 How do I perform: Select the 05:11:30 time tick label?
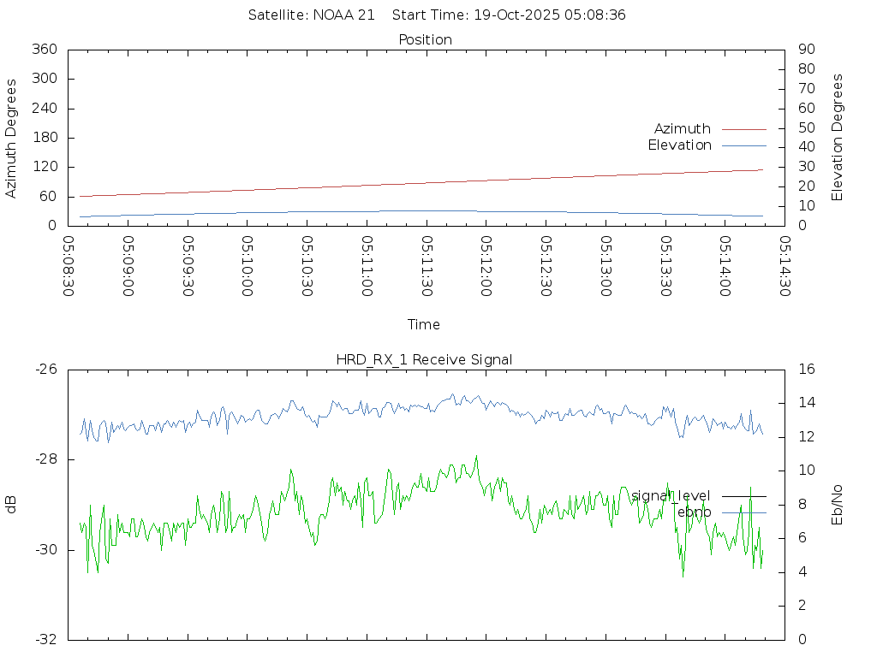(426, 266)
